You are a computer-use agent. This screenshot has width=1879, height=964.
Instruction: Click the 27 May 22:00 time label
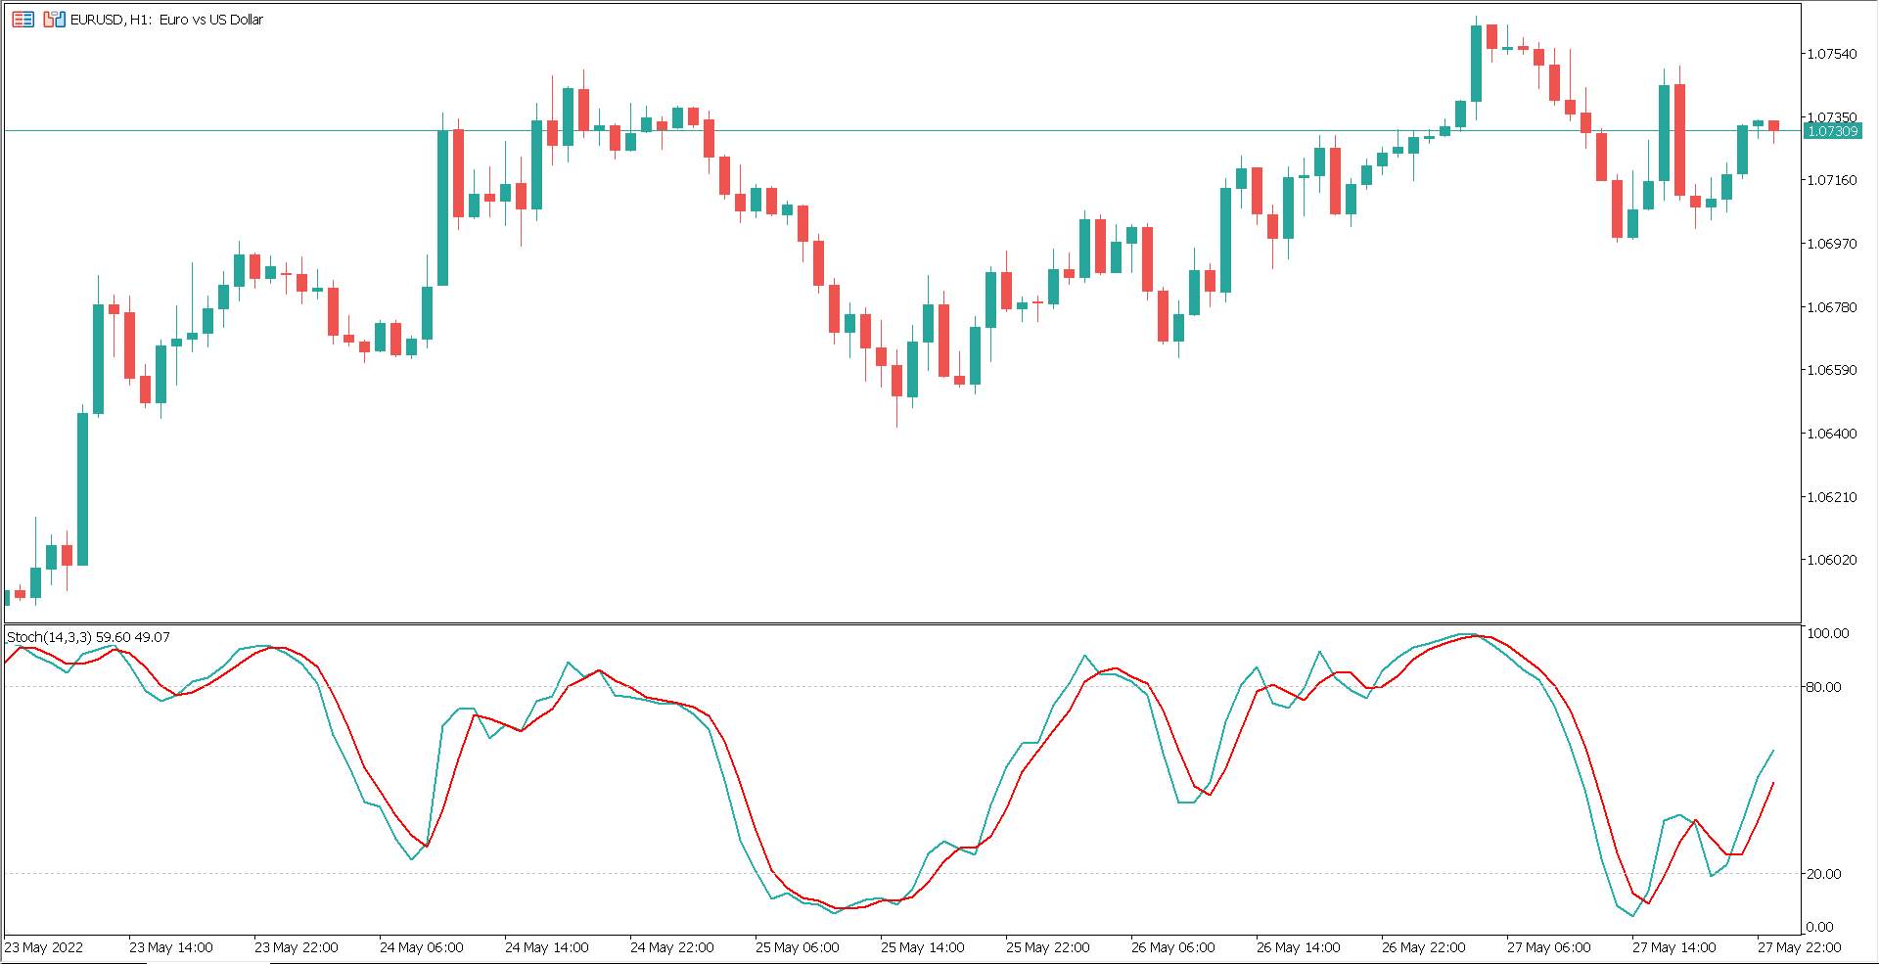1800,947
